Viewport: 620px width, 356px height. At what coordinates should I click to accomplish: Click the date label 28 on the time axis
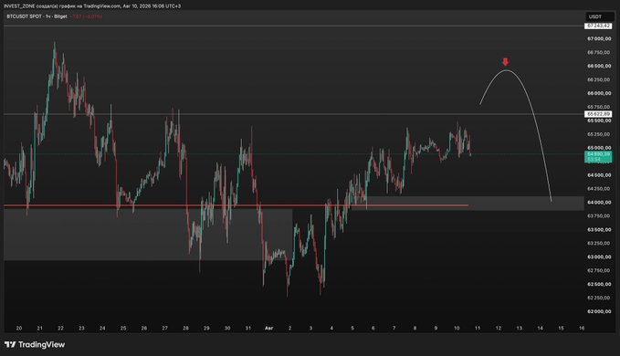tap(185, 328)
